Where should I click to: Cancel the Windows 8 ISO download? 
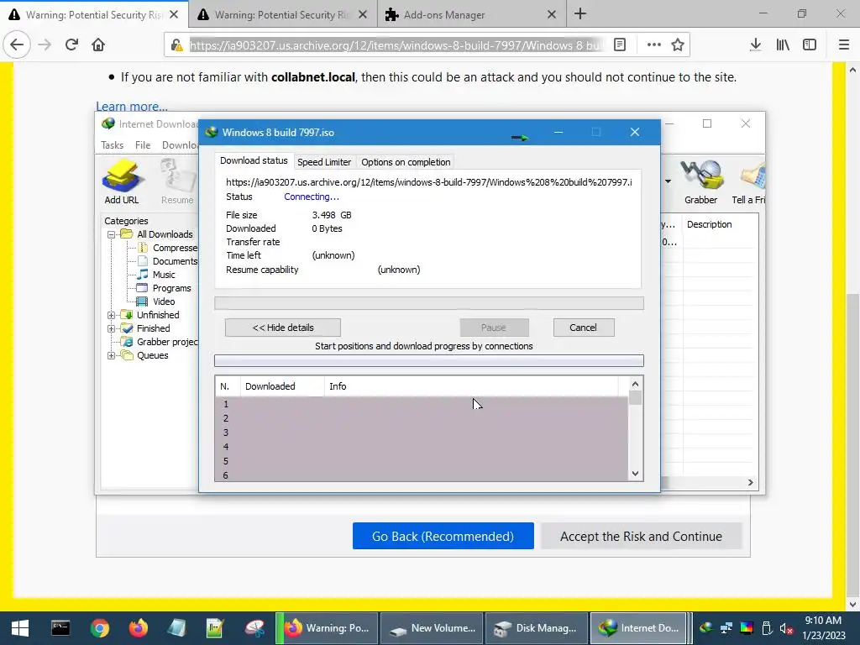(x=583, y=328)
